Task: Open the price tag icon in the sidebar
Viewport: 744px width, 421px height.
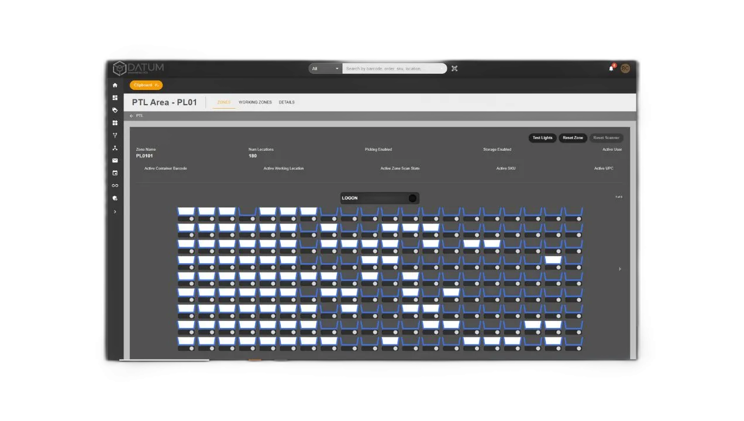Action: tap(115, 110)
